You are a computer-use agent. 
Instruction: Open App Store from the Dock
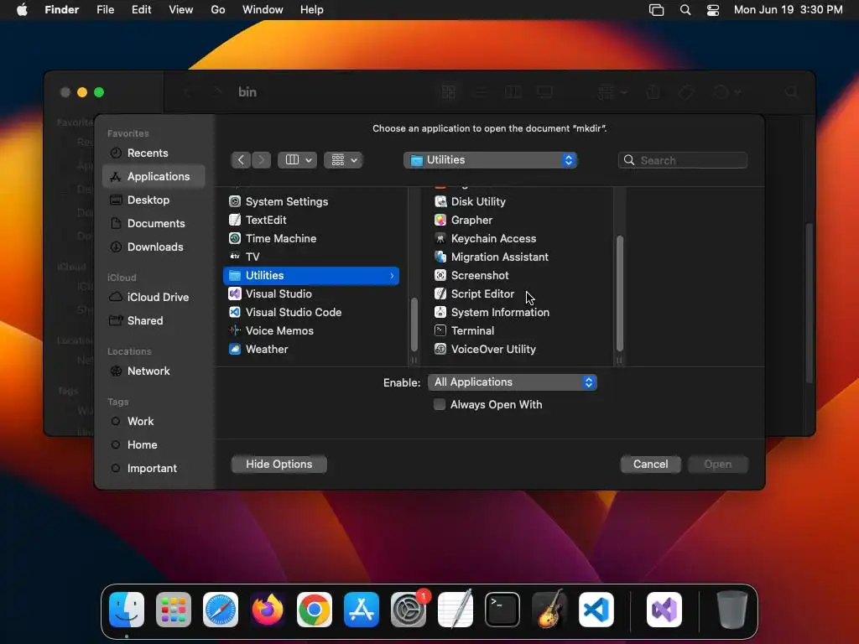tap(361, 610)
